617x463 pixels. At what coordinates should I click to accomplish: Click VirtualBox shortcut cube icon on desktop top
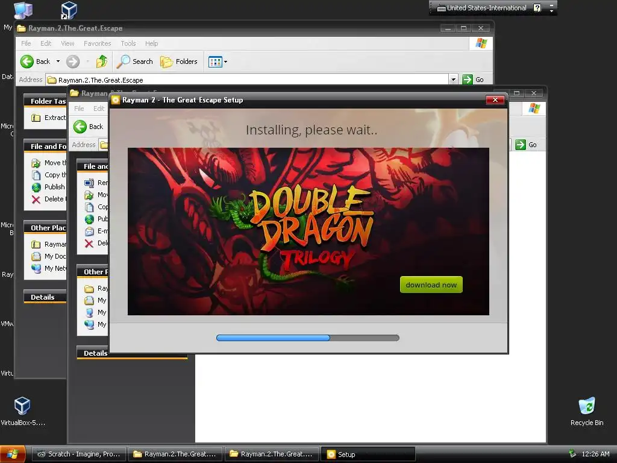(69, 10)
